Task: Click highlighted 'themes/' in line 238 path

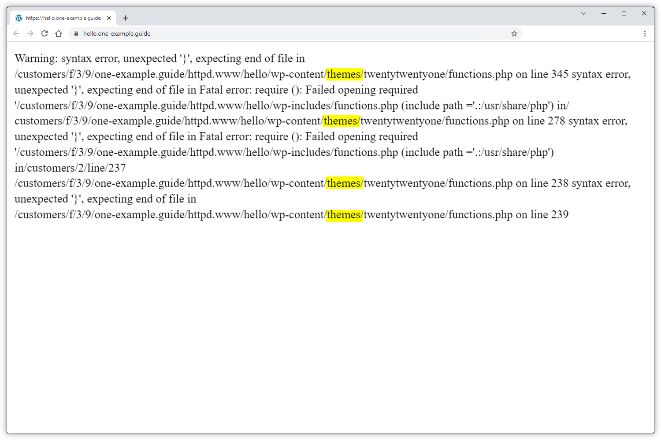Action: point(344,183)
